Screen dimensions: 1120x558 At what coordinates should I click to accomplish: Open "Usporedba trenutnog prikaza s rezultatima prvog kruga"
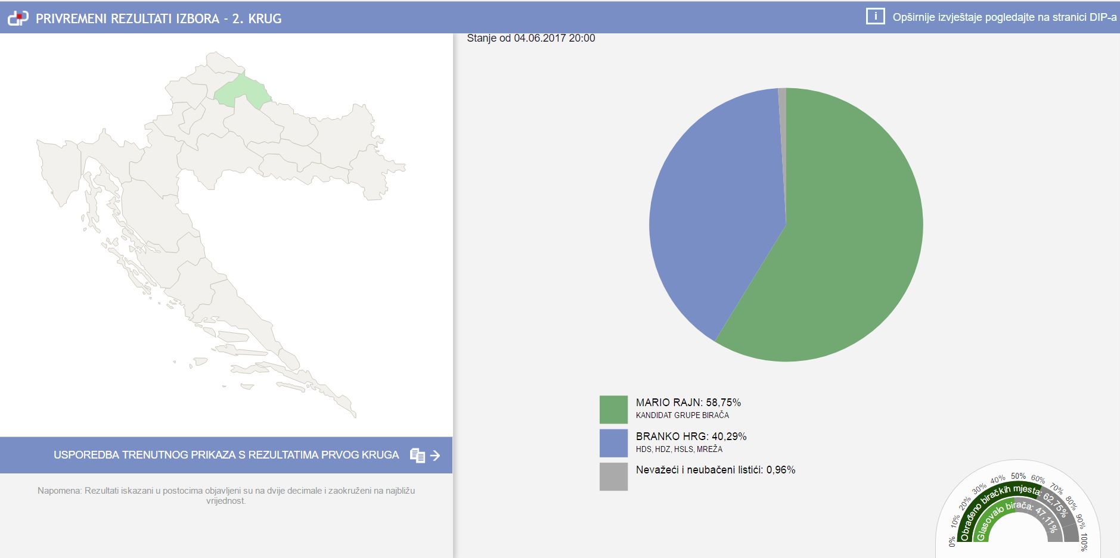pyautogui.click(x=226, y=455)
